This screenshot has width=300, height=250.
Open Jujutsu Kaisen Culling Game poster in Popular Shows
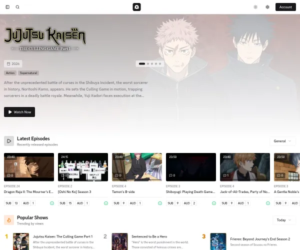(x=21, y=241)
